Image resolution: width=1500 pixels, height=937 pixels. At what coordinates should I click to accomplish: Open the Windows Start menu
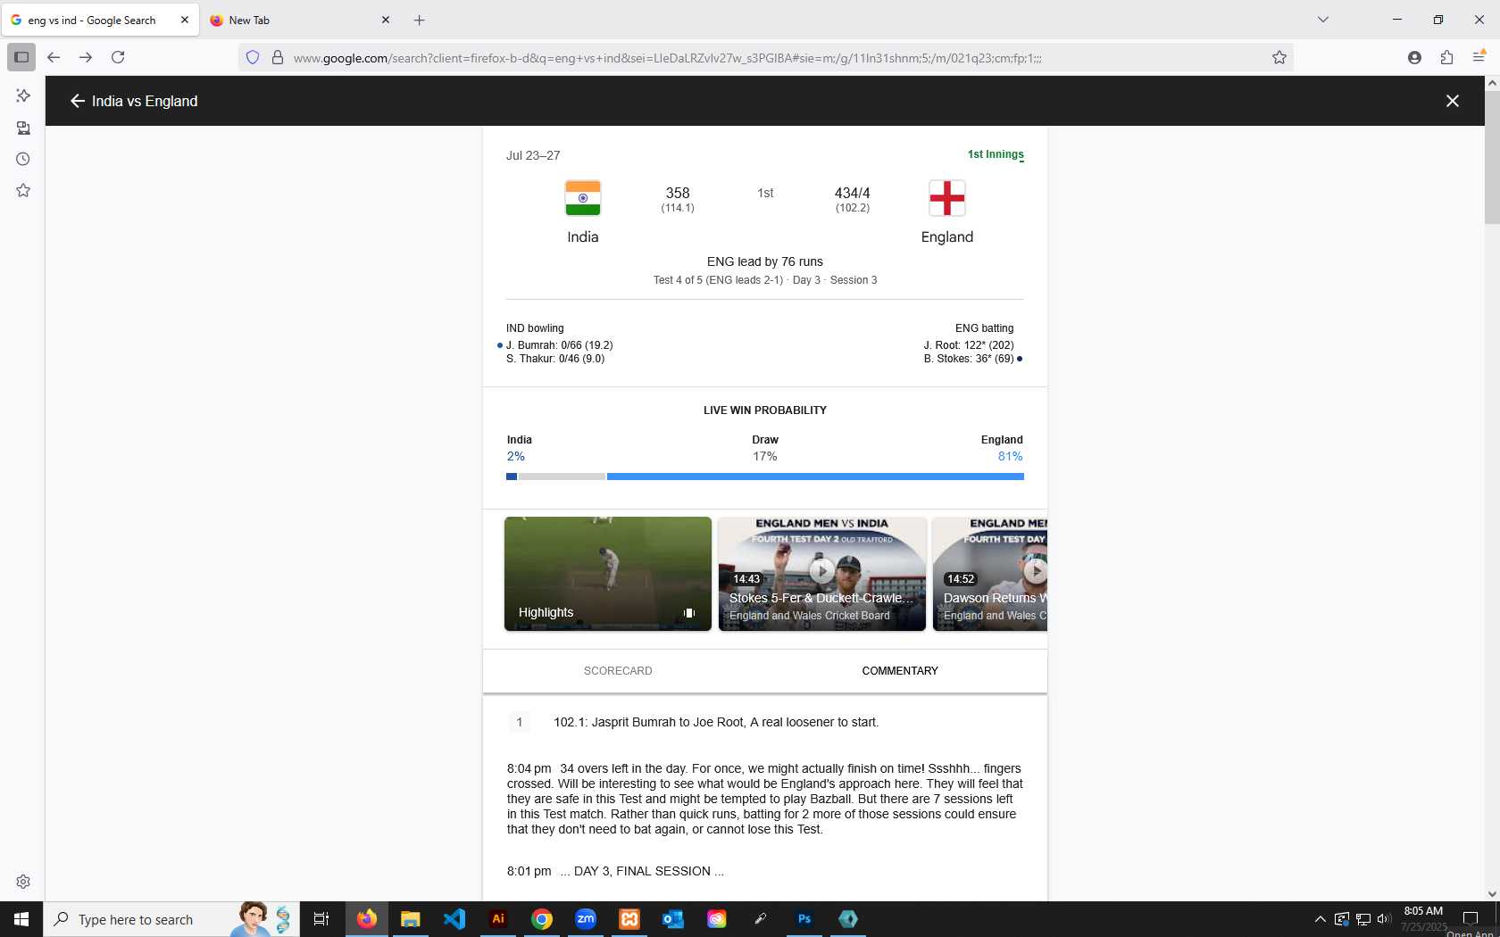tap(21, 919)
